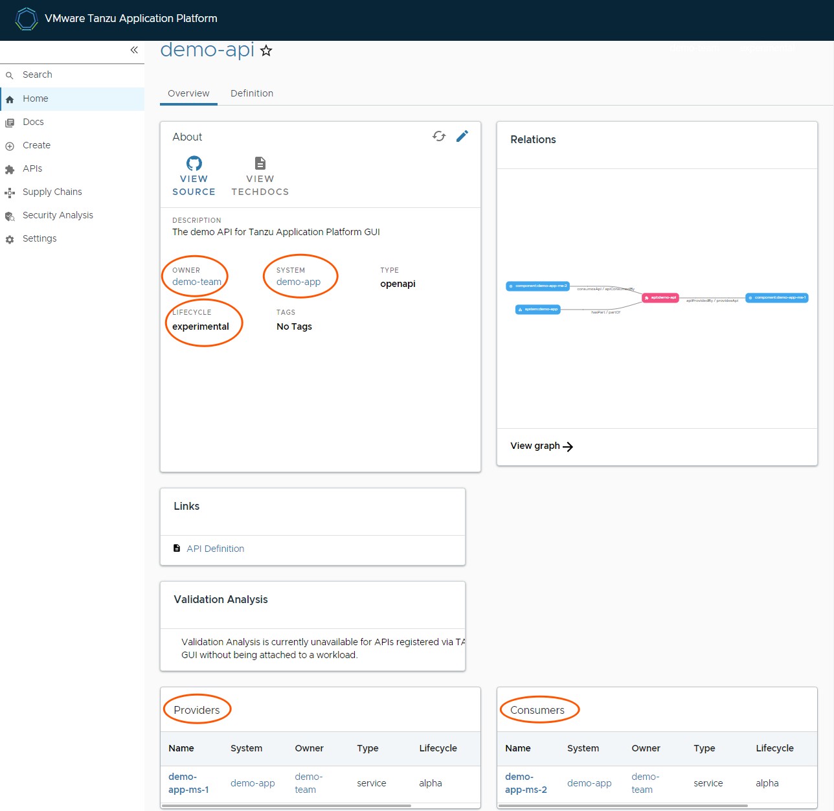Click the demo-team owner link
This screenshot has height=811, width=834.
[197, 282]
